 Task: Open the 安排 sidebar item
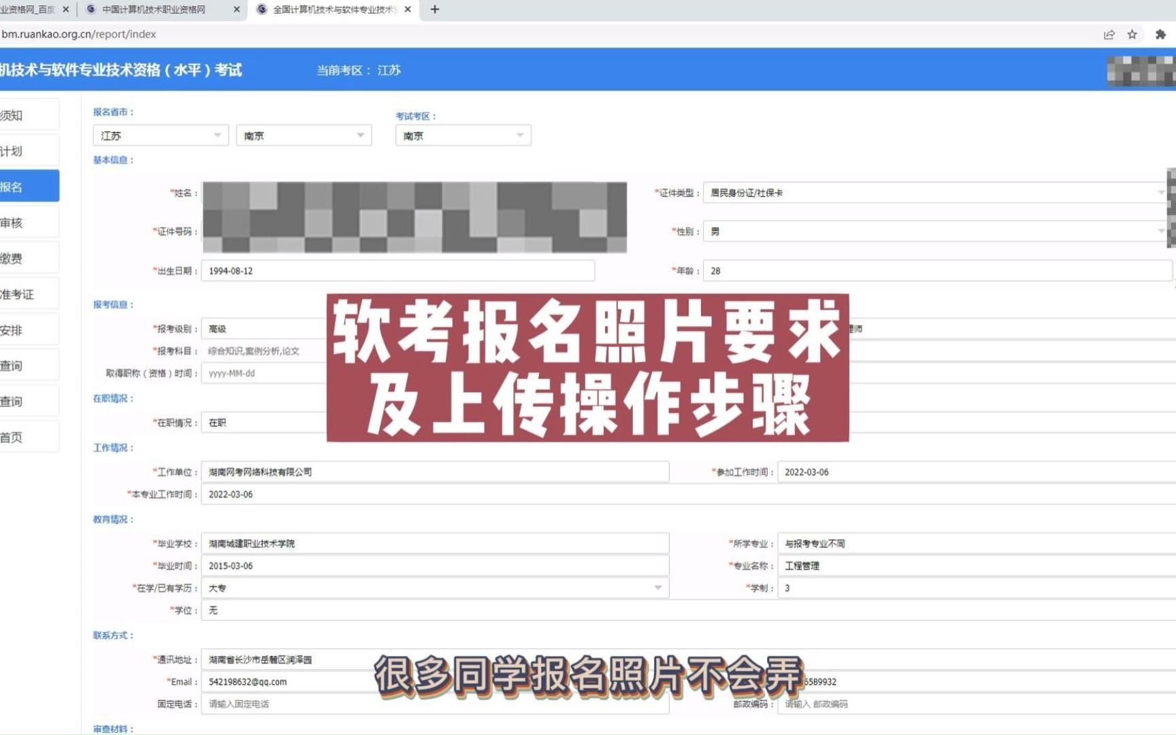click(29, 330)
